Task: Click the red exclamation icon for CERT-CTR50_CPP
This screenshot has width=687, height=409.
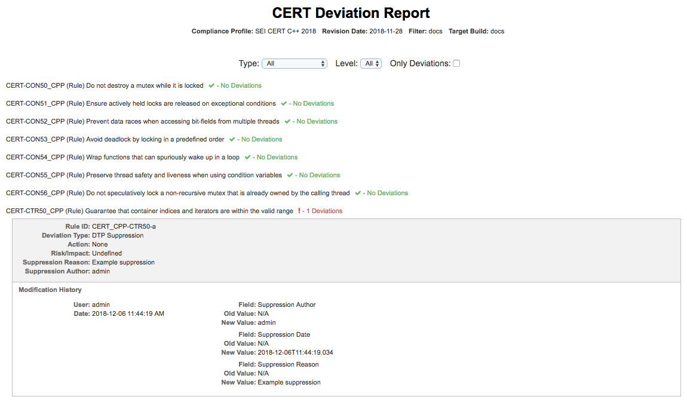Action: pyautogui.click(x=299, y=211)
